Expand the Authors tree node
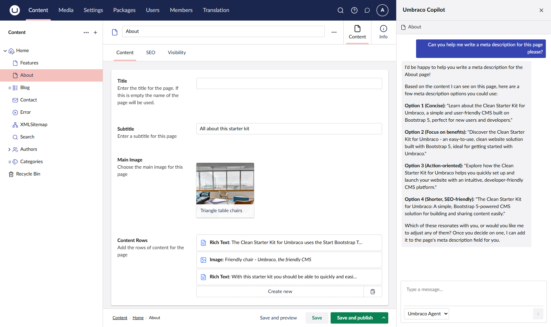The height and width of the screenshot is (327, 551). [x=9, y=149]
